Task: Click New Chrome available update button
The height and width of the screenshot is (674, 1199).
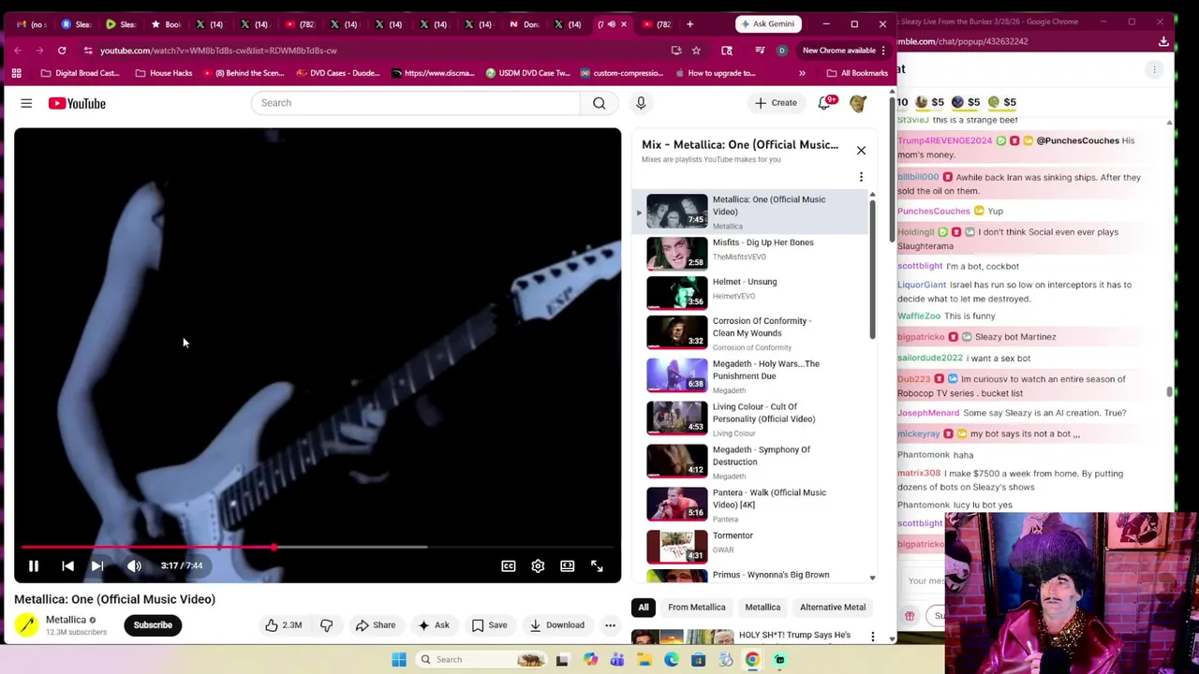Action: coord(844,51)
